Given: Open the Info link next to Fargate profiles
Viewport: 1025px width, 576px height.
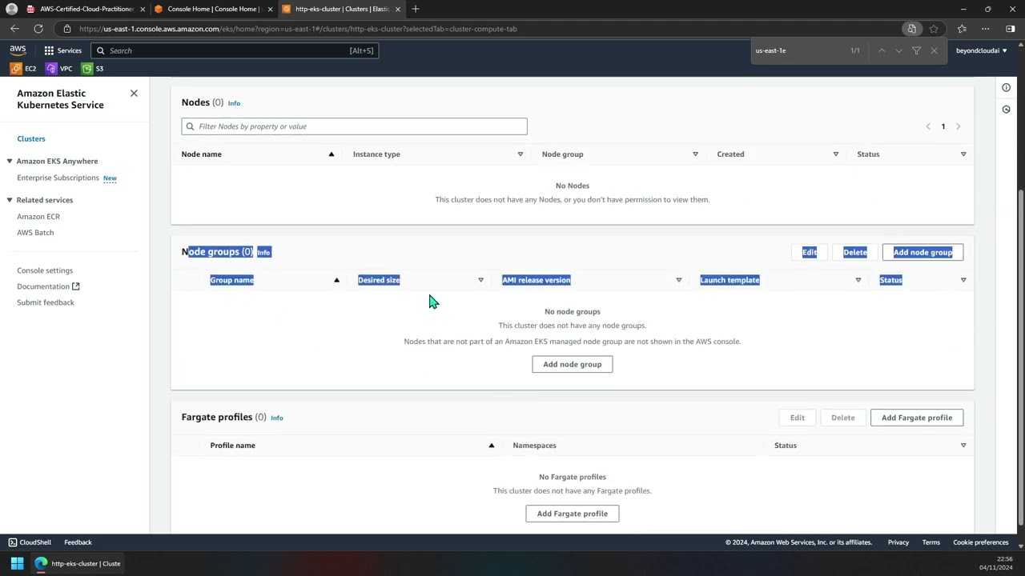Looking at the screenshot, I should coord(276,418).
